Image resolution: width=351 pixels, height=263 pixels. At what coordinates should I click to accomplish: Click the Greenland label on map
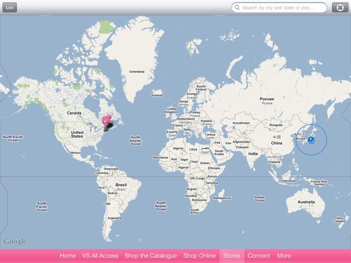137,72
